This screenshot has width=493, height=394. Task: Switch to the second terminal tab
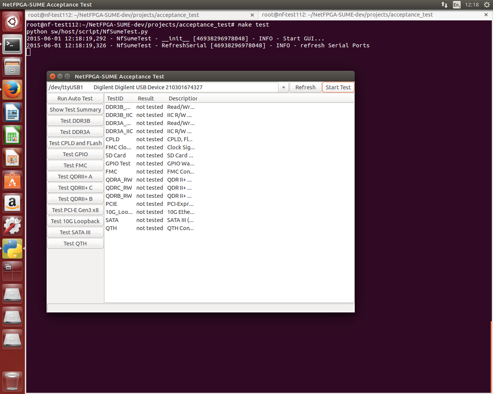347,15
